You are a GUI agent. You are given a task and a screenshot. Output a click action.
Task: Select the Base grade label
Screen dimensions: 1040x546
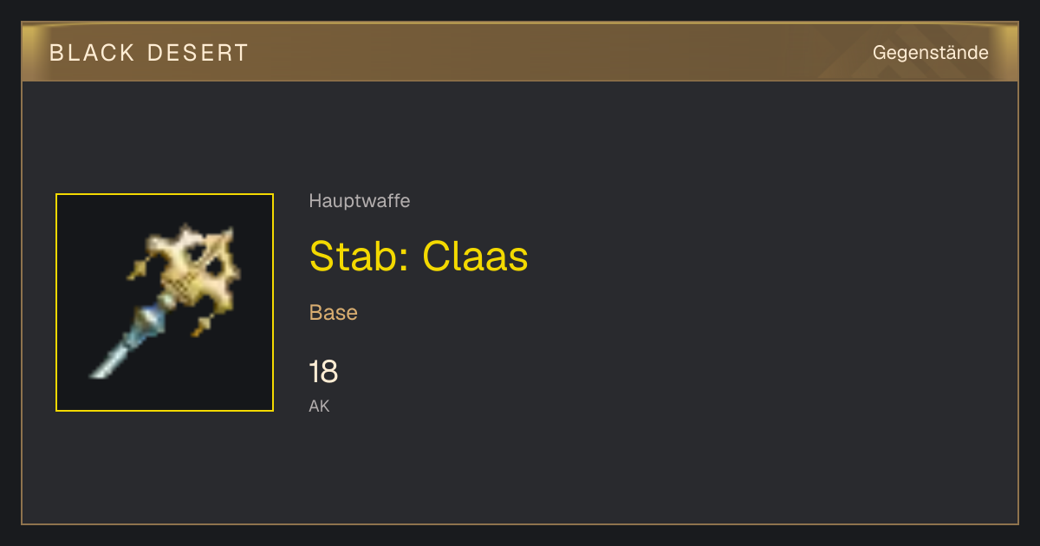coord(334,313)
